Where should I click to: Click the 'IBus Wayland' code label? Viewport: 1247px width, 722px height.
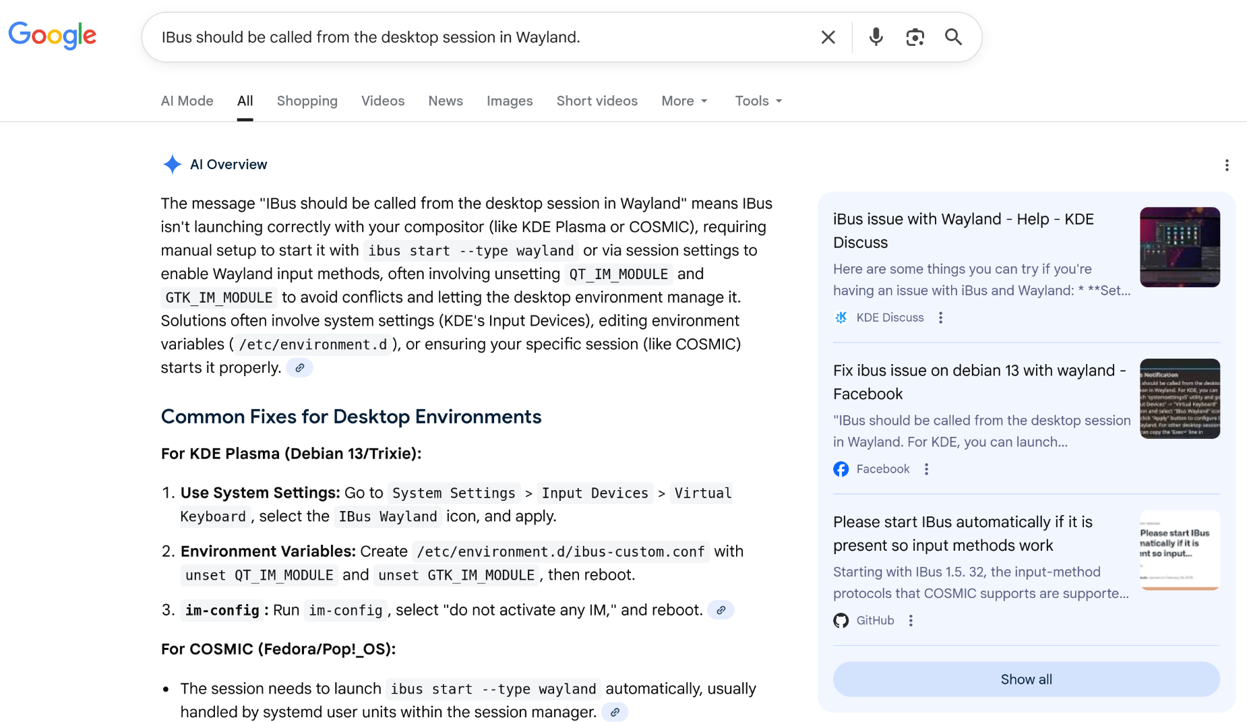tap(388, 517)
